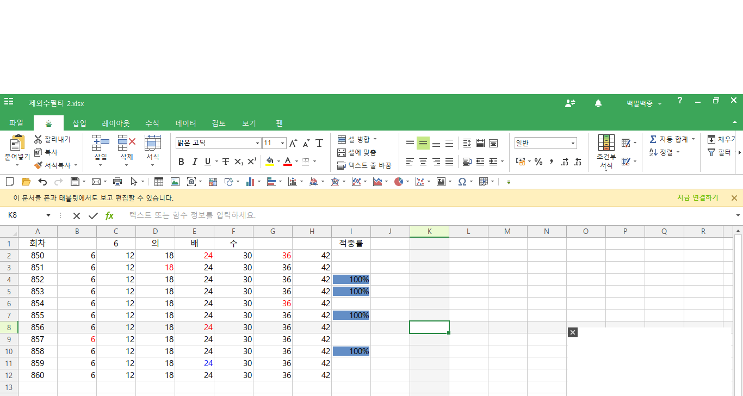Screen dimensions: 743x396
Task: Click the Omega symbol insert icon
Action: [x=462, y=182]
